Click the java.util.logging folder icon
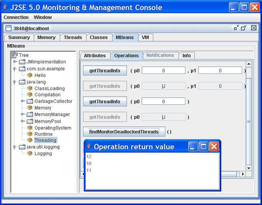262x205 pixels. click(x=22, y=147)
